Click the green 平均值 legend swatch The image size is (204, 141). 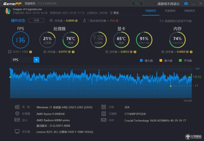tap(180, 60)
